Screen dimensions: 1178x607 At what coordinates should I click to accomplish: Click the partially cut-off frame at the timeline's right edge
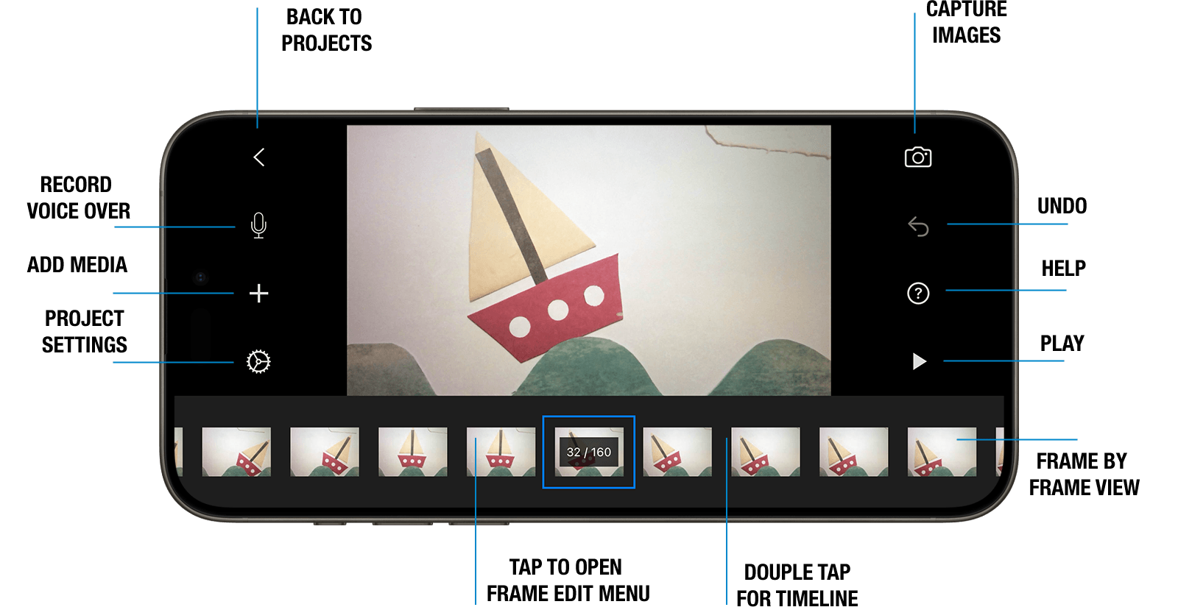coord(999,452)
